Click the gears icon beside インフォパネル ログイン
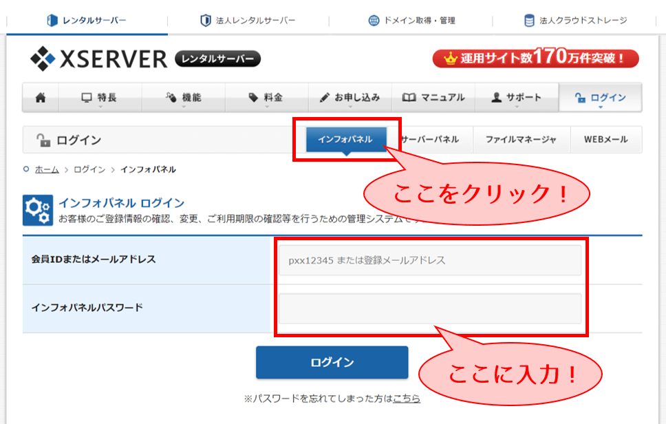 tap(38, 211)
